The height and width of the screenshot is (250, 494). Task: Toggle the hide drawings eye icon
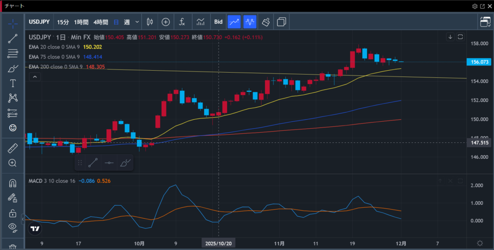click(13, 227)
